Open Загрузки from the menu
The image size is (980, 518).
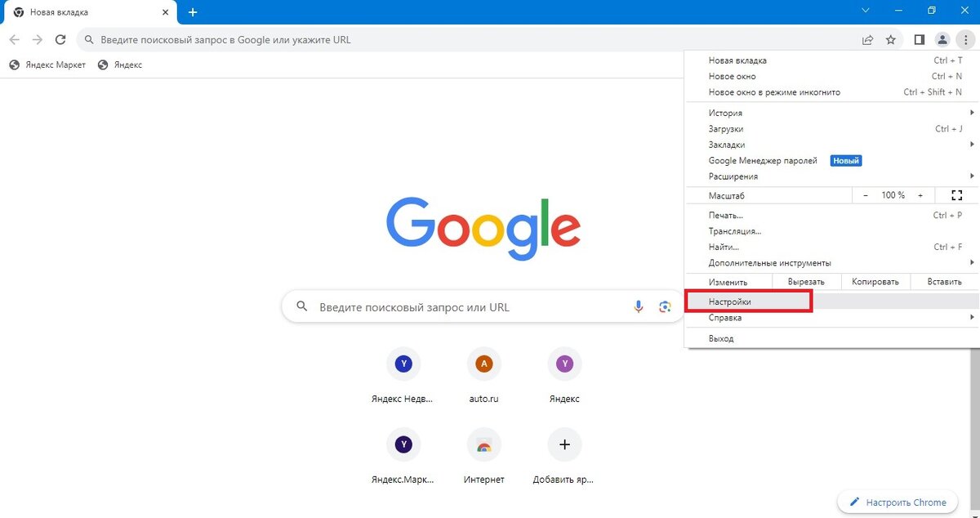click(x=831, y=129)
